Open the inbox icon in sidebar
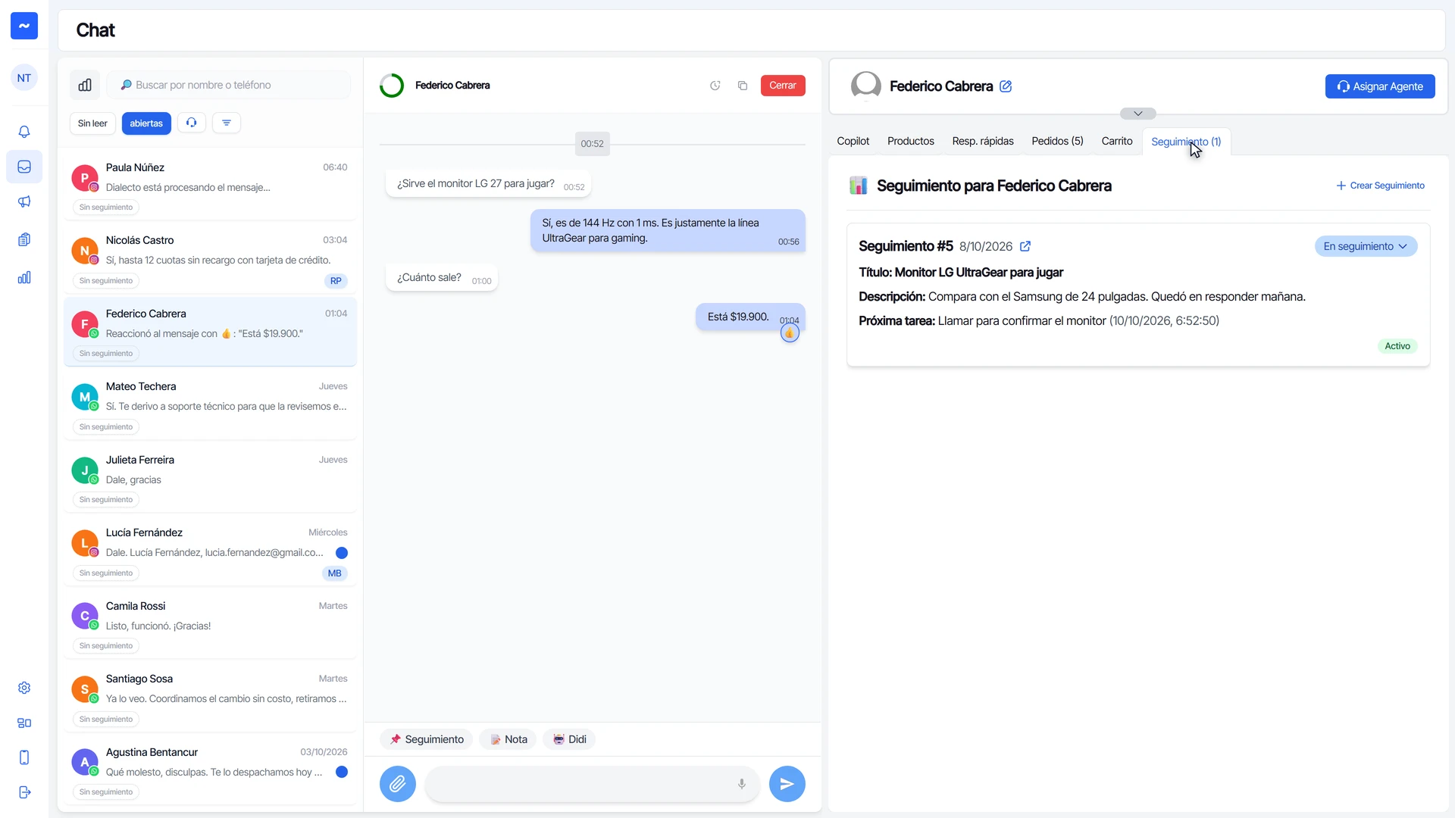The image size is (1455, 818). 24,167
